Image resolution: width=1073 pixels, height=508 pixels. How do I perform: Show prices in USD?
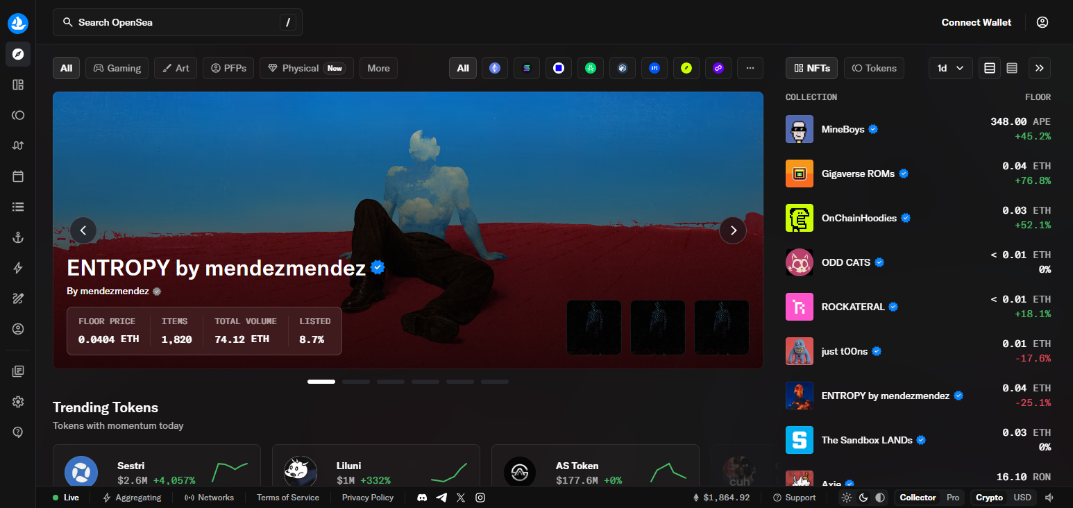tap(1022, 498)
